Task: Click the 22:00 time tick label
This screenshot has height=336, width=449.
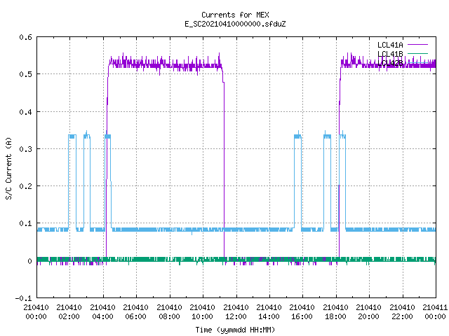Action: coord(403,316)
